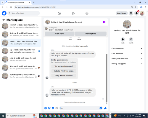Click Find friends button
Image resolution: width=148 pixels, height=118 pixels.
[x=122, y=13]
